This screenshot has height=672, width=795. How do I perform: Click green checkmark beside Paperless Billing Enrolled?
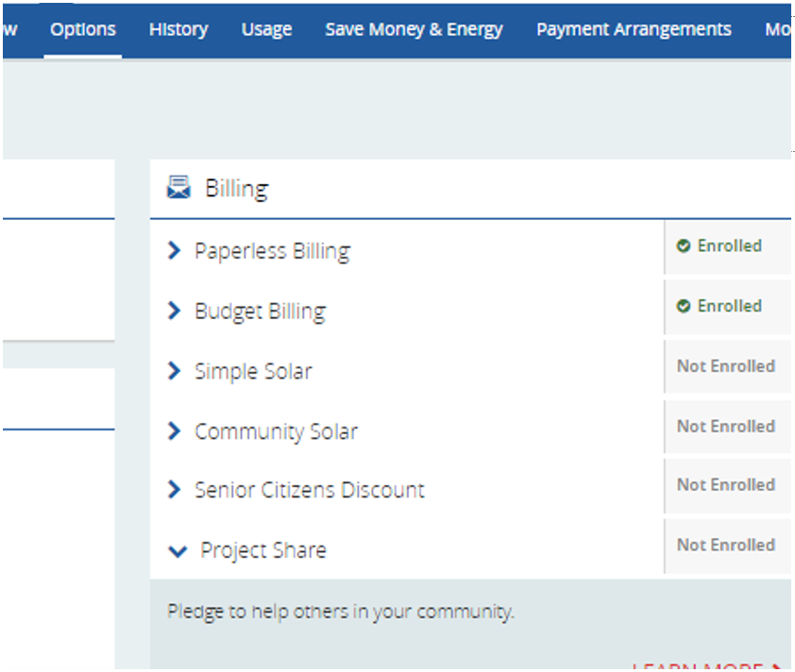point(684,246)
